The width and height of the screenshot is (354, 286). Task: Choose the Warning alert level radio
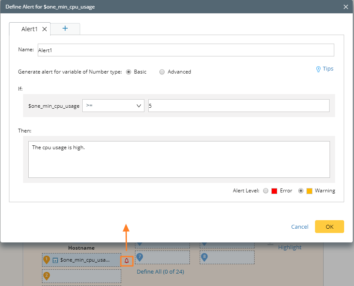tap(301, 191)
